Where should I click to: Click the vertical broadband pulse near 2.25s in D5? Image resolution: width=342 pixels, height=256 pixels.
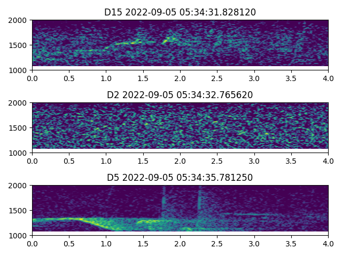[x=199, y=203]
